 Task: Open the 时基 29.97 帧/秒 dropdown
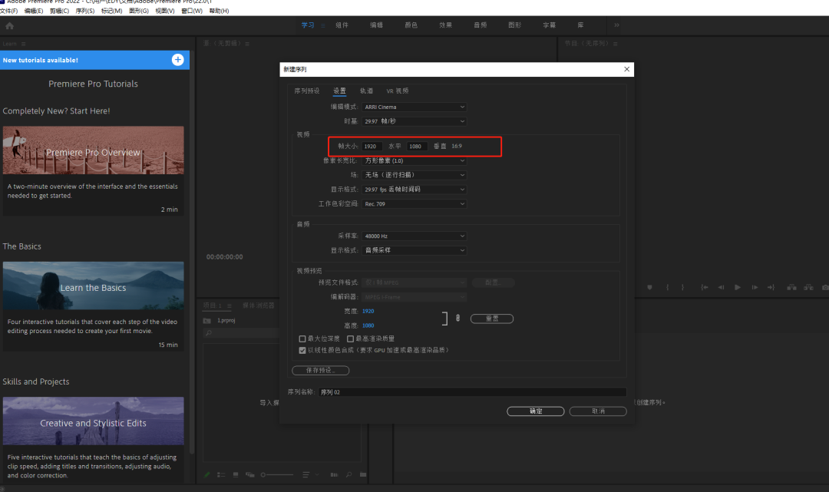click(414, 121)
